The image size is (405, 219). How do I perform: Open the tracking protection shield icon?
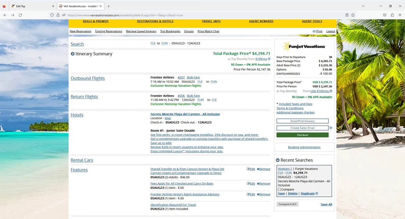[52, 15]
